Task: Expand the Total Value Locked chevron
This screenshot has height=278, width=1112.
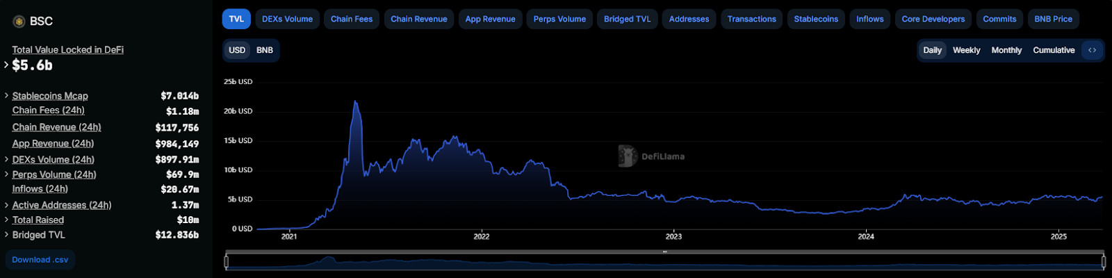Action: pyautogui.click(x=6, y=65)
